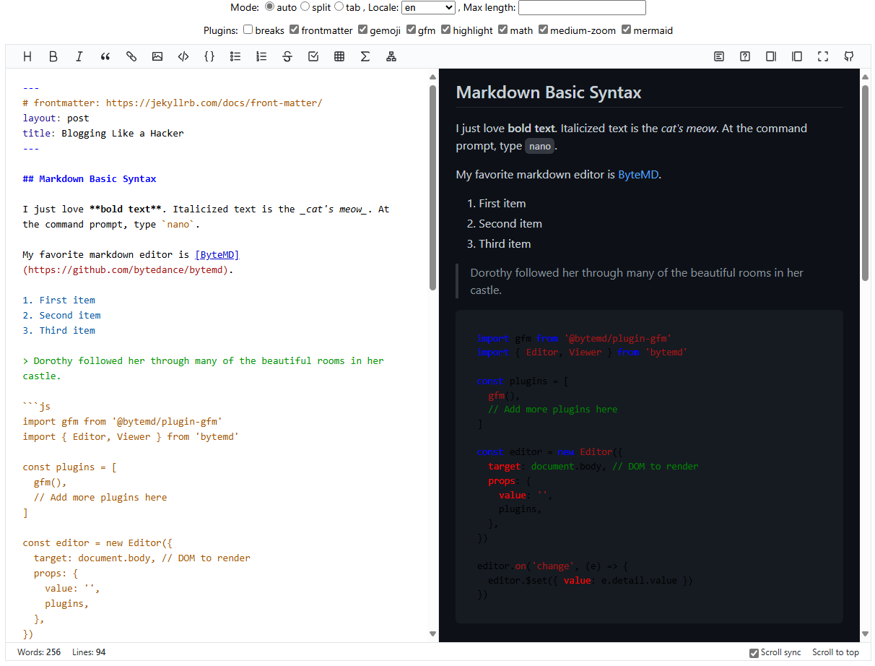Screen dimensions: 875x666
Task: Insert a link using chain icon
Action: (131, 56)
